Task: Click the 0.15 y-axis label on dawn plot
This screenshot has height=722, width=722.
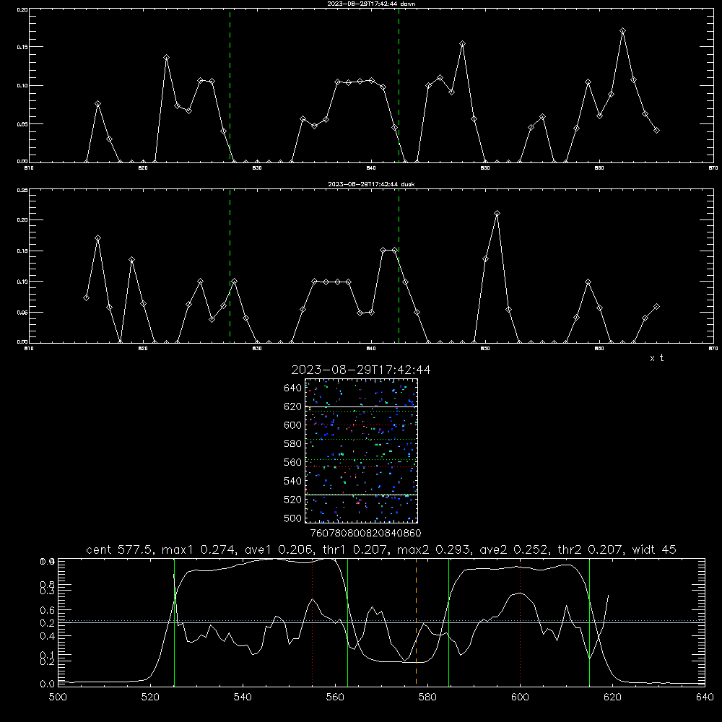Action: (22, 47)
